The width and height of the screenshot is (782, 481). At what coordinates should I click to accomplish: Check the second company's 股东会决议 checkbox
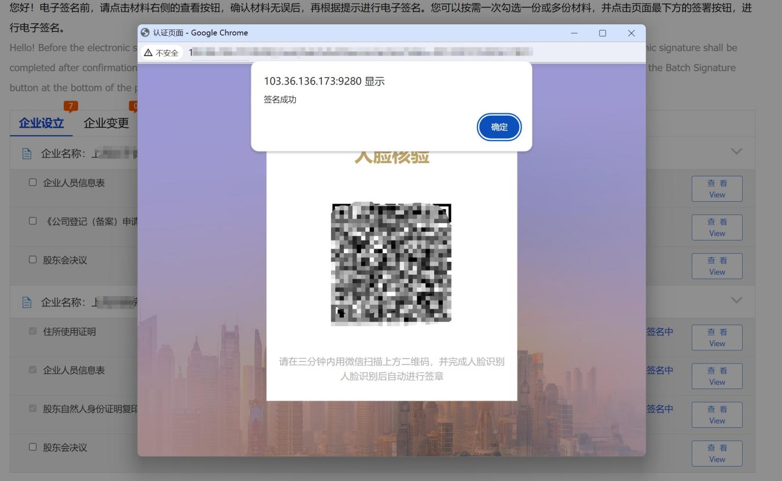(32, 447)
